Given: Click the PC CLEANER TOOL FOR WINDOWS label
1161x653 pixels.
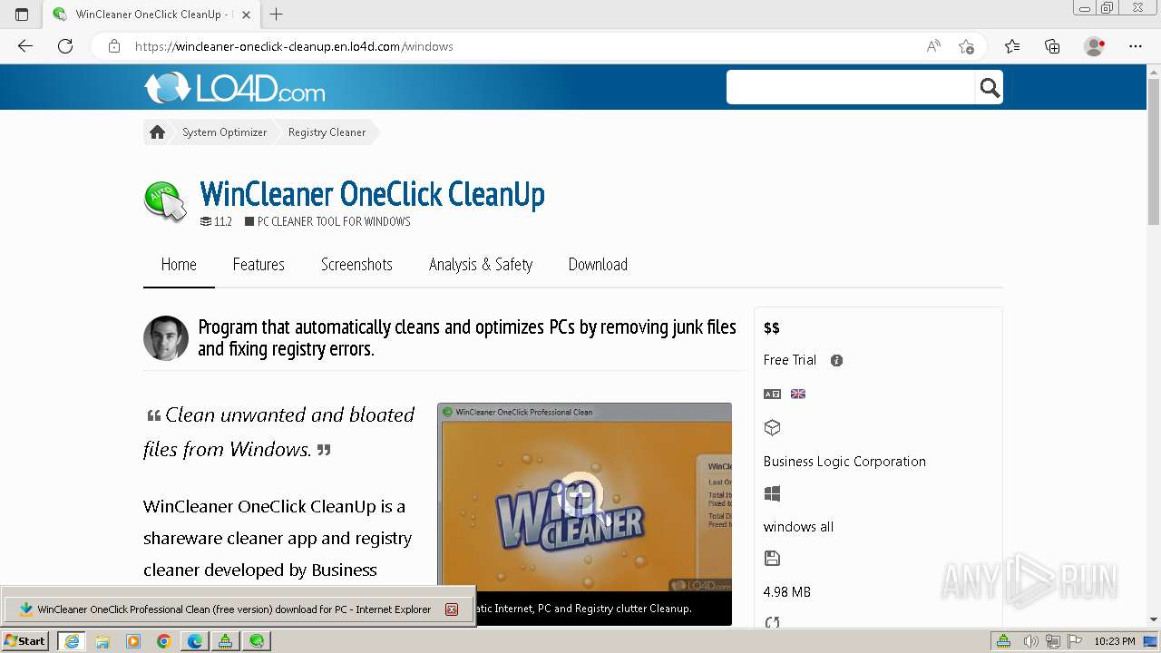Looking at the screenshot, I should pyautogui.click(x=334, y=221).
